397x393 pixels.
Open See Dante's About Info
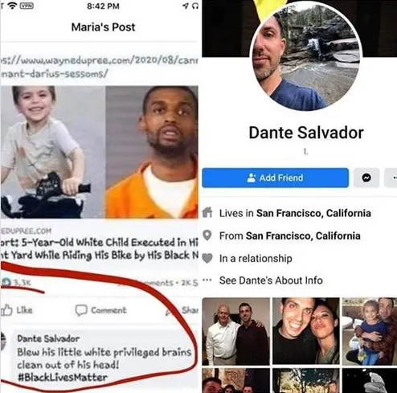tap(271, 280)
